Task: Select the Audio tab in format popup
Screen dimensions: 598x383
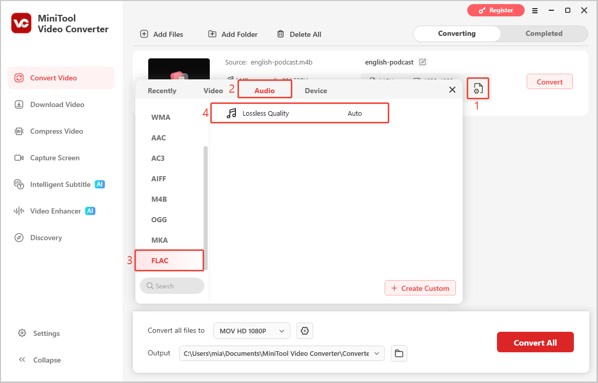Action: tap(265, 91)
